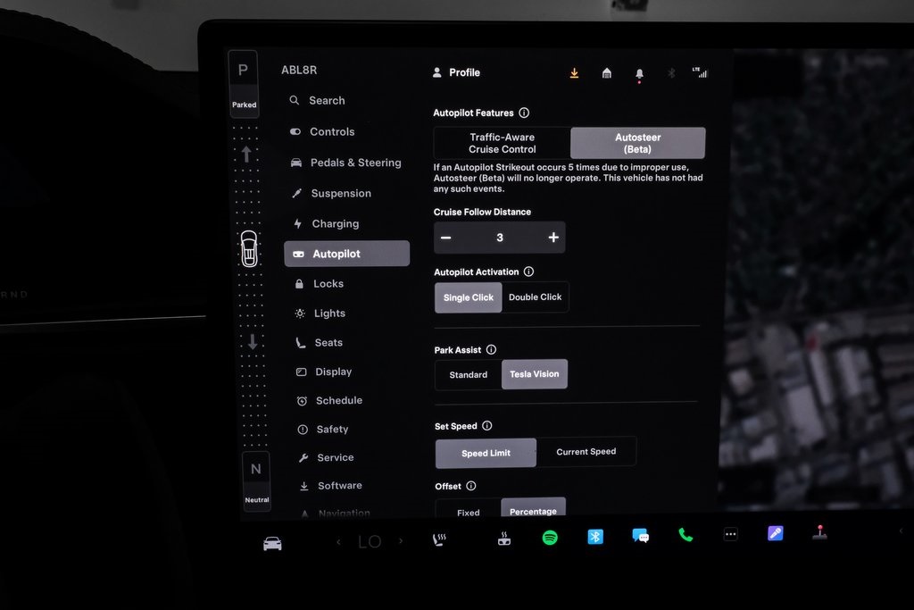Open the Spotify app in the dock
The height and width of the screenshot is (610, 914).
coord(550,538)
